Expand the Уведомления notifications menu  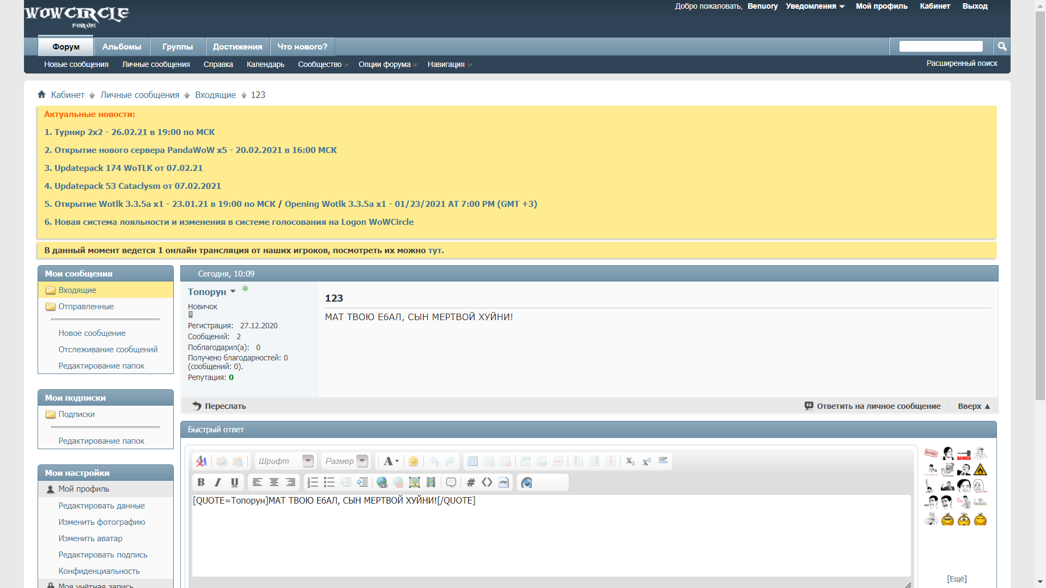815,6
